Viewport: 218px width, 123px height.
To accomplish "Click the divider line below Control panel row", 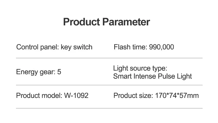I will pos(109,58).
